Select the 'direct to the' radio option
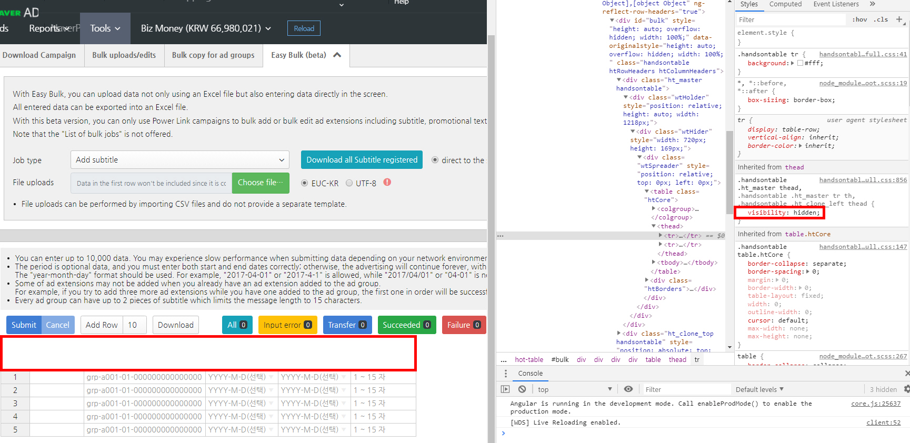The width and height of the screenshot is (910, 443). [435, 160]
